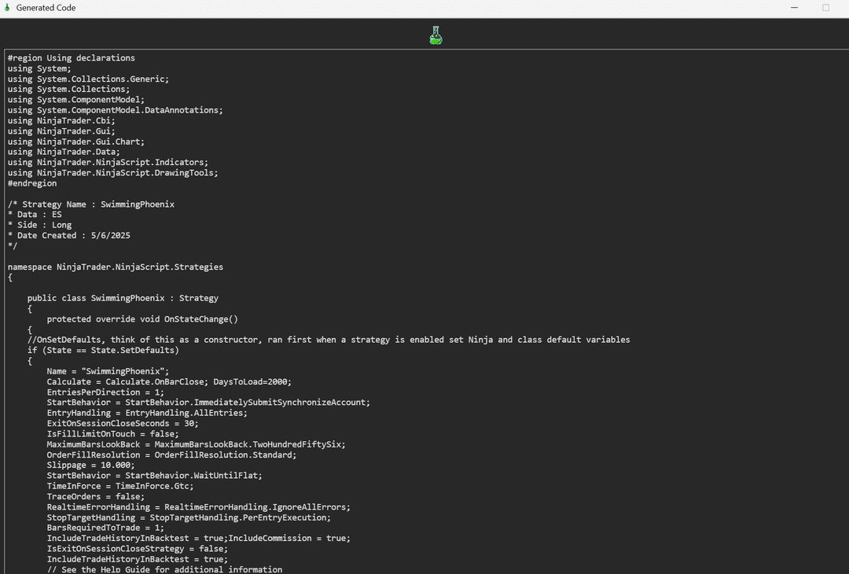Click the Generated Code window title icon
Screen dimensions: 849x574
point(7,8)
